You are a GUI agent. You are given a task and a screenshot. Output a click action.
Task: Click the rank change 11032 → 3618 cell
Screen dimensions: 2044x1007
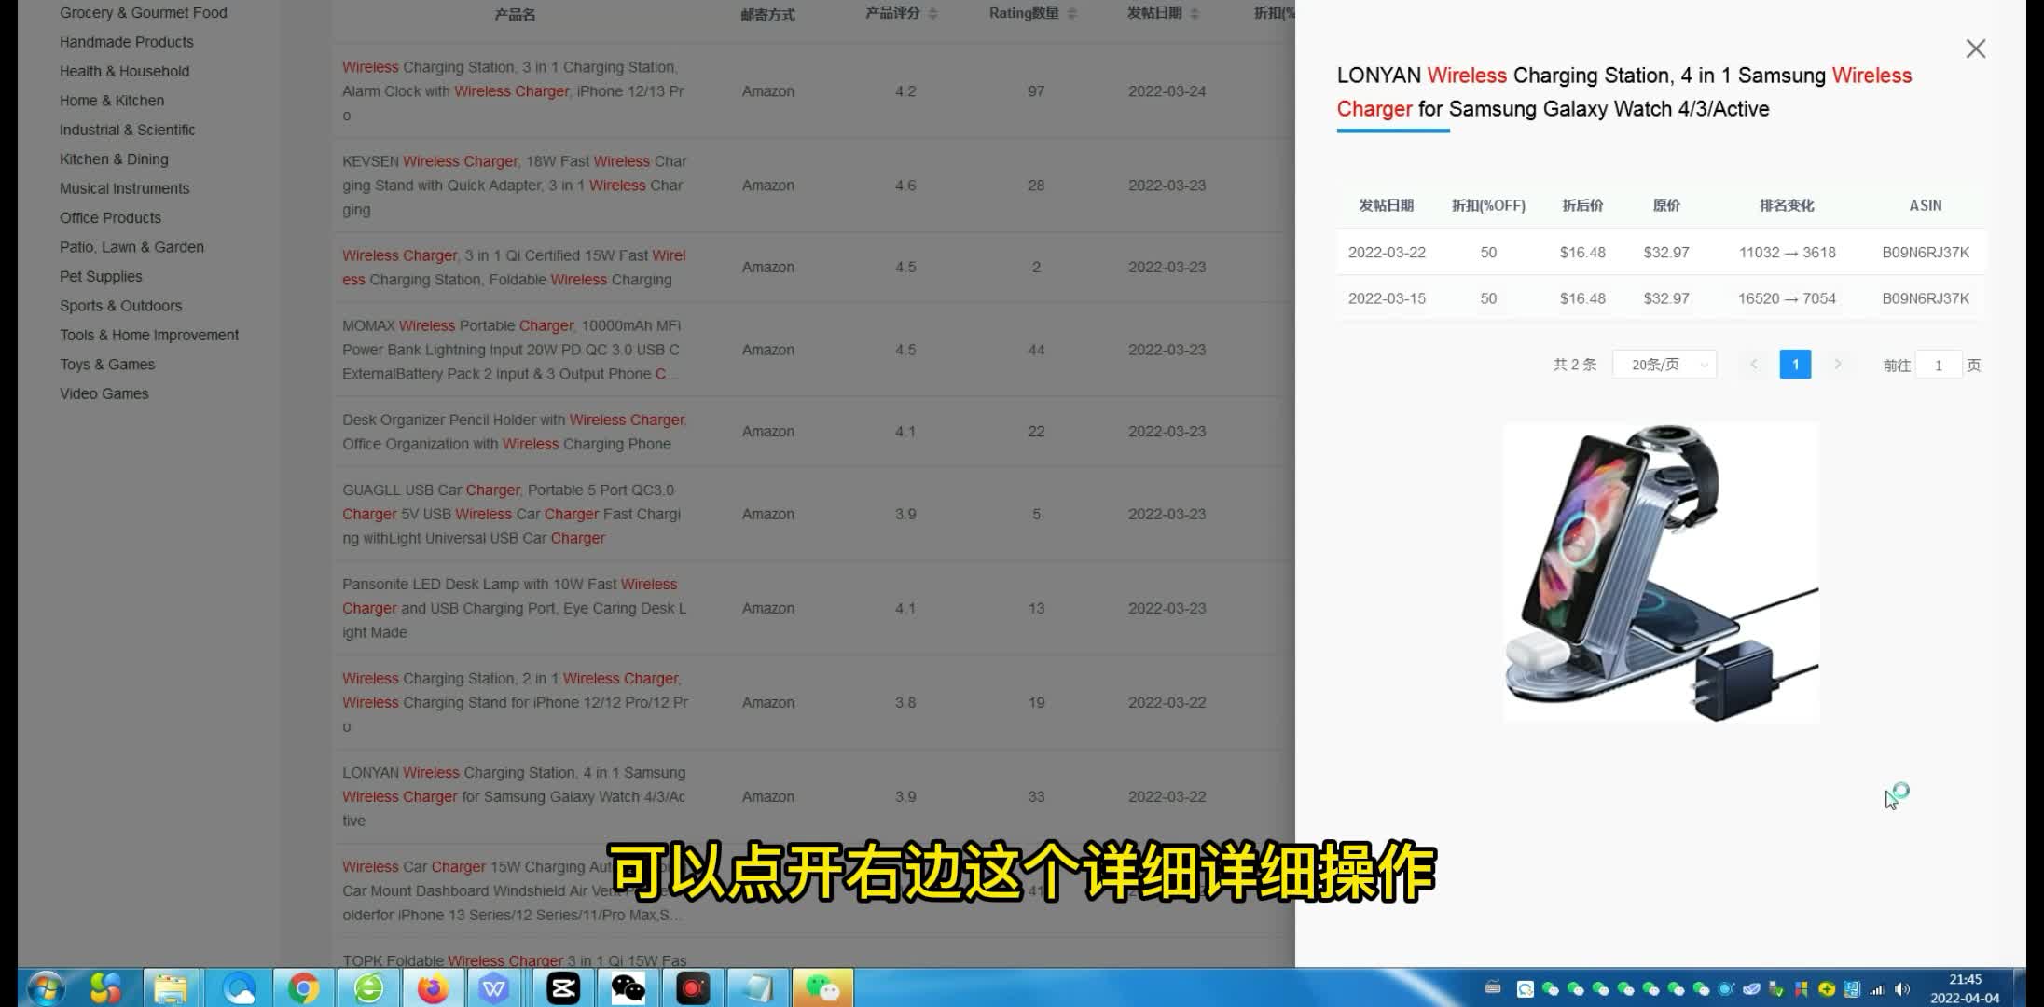pos(1787,253)
